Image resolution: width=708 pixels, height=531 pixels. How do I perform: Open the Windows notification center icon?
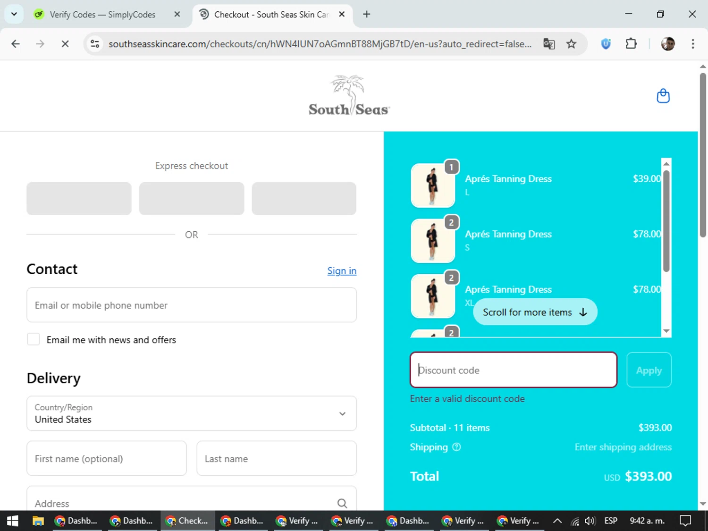(x=685, y=521)
